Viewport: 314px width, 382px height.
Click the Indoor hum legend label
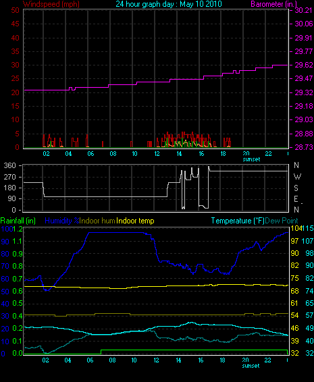97,221
